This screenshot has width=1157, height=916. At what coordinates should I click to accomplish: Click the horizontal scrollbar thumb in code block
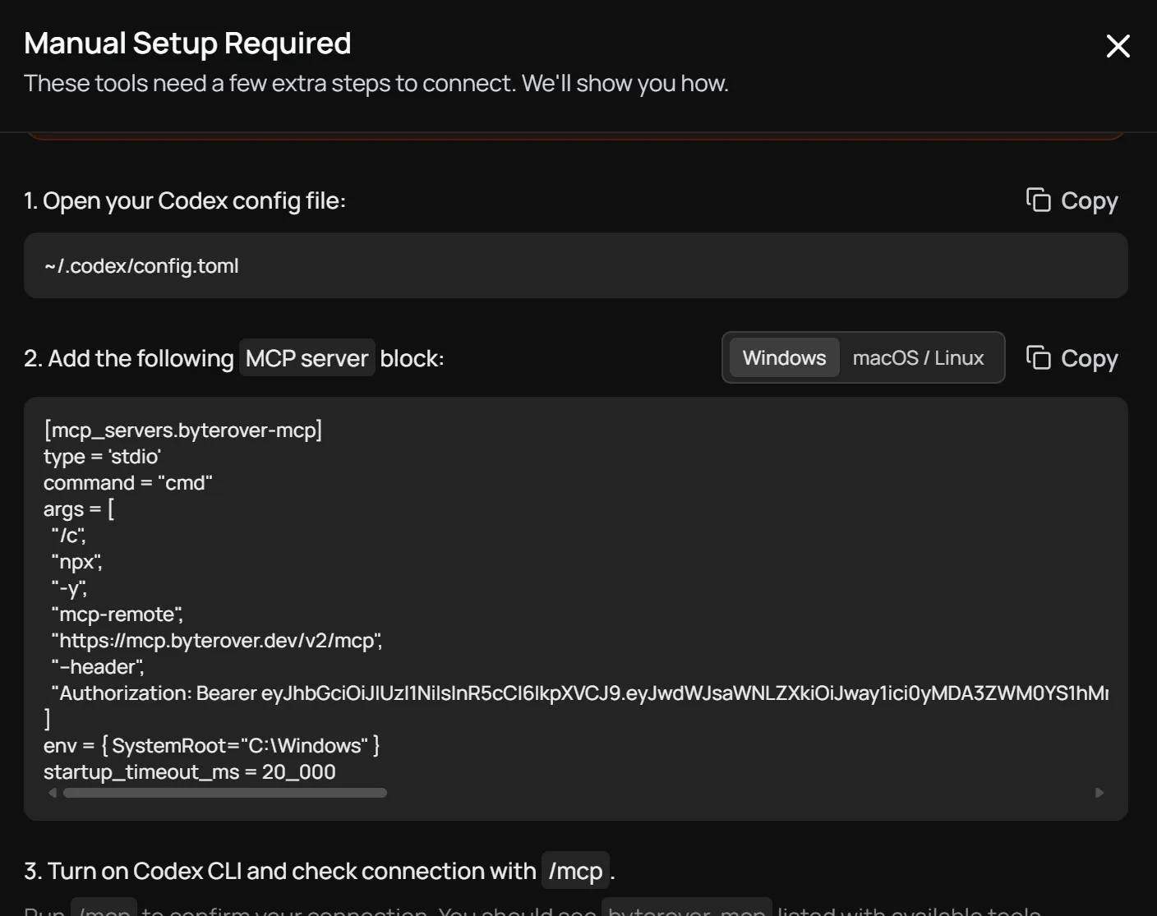point(224,793)
